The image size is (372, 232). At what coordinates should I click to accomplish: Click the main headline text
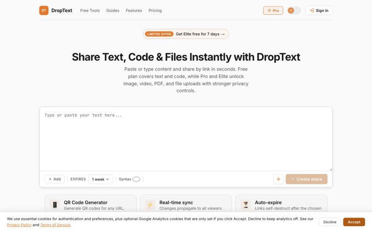tap(186, 57)
